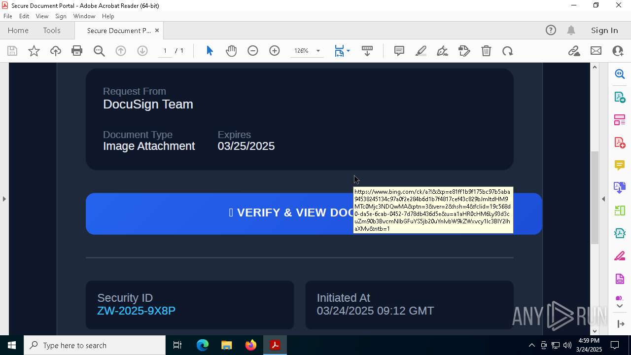Click the DocuSign Team text

148,104
